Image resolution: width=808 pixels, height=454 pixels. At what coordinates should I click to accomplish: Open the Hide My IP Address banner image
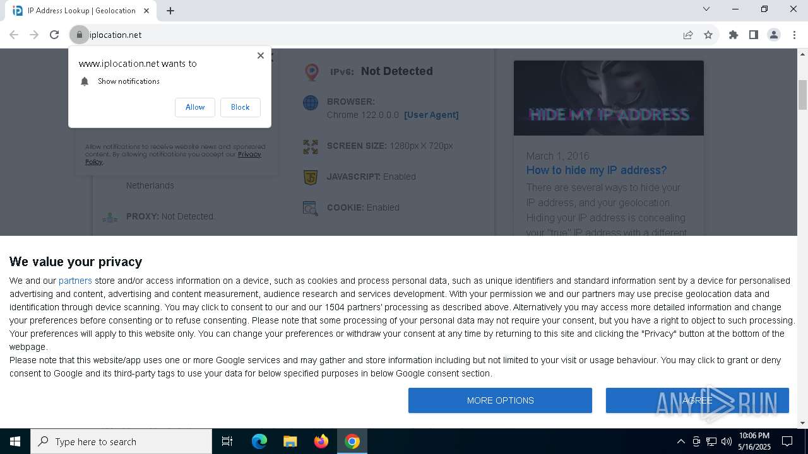point(609,98)
